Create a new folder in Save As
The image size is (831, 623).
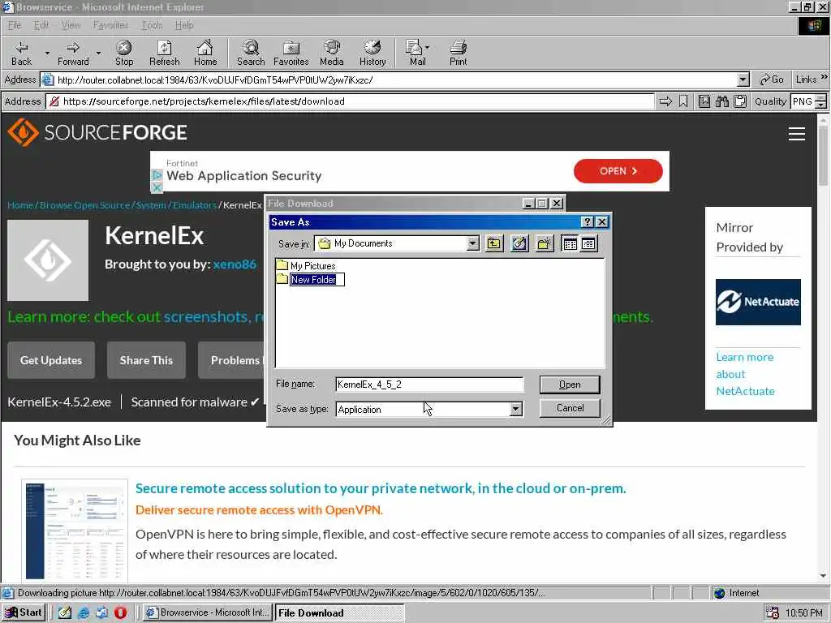(x=545, y=243)
